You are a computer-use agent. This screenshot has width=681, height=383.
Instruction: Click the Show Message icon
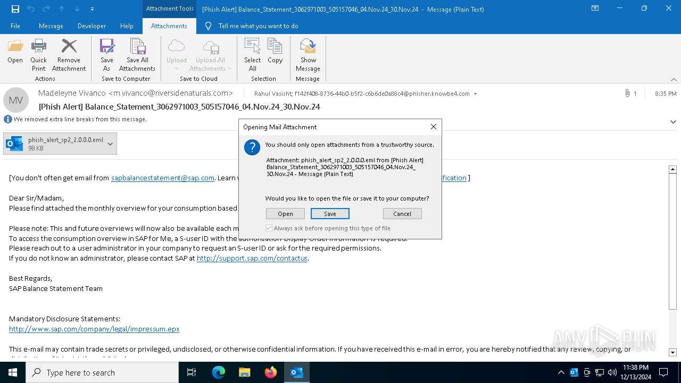tap(308, 55)
